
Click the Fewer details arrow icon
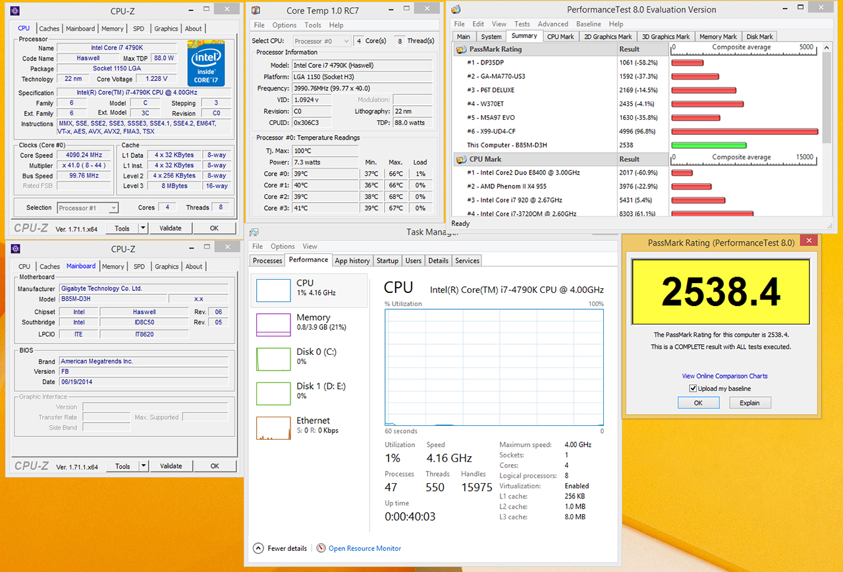click(259, 548)
